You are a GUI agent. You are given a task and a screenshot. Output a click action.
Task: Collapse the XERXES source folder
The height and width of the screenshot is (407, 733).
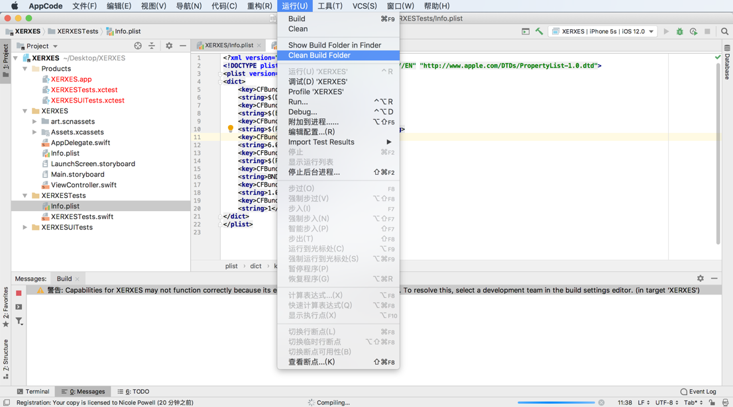pyautogui.click(x=25, y=111)
